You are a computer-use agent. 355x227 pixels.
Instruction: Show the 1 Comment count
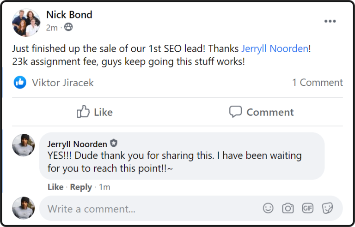pyautogui.click(x=317, y=83)
